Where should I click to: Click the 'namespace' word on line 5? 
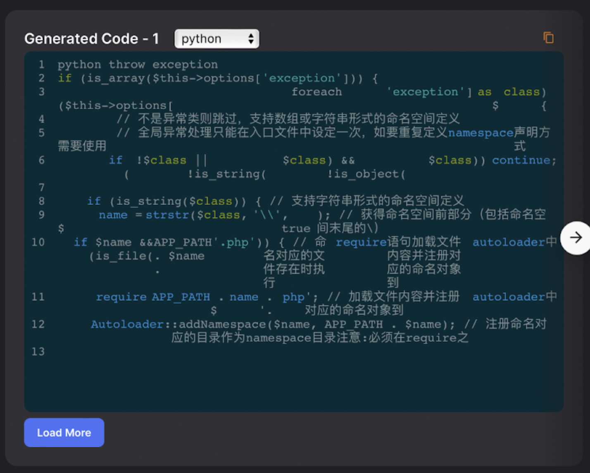pos(481,132)
